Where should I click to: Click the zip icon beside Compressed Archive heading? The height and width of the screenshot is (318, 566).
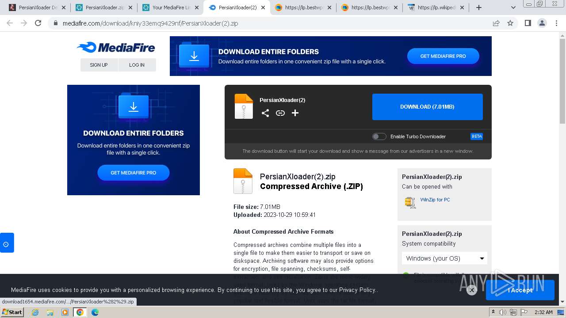tap(243, 181)
